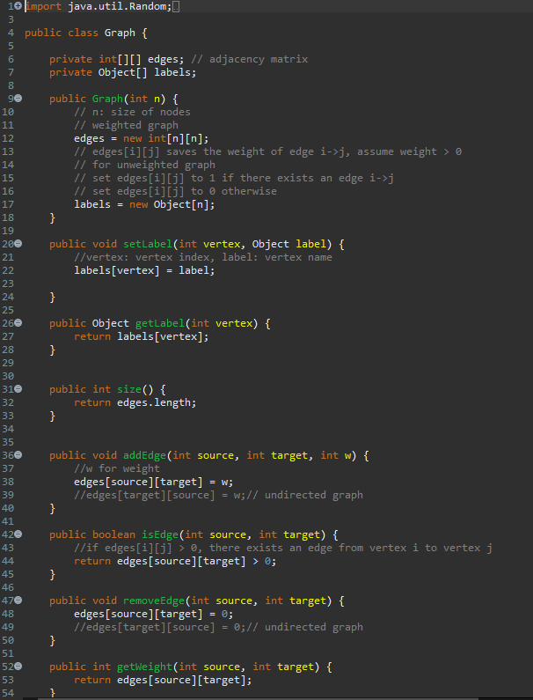The height and width of the screenshot is (700, 533).
Task: Click 'edges[source][target] = 0;' on line 48
Action: coord(153,614)
